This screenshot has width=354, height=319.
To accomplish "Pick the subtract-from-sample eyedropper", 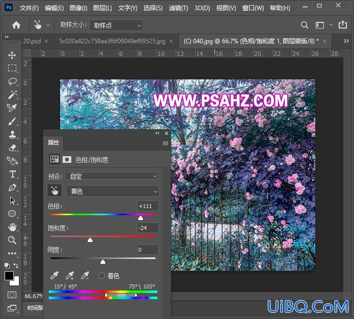I will pos(85,275).
